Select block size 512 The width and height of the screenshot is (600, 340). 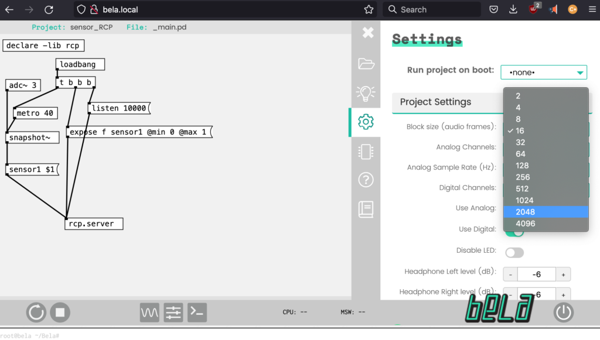pos(546,188)
